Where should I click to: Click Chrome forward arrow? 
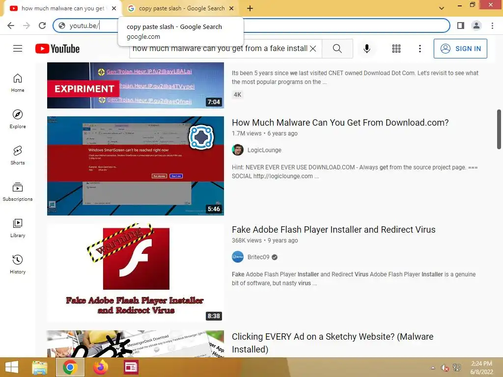point(27,26)
